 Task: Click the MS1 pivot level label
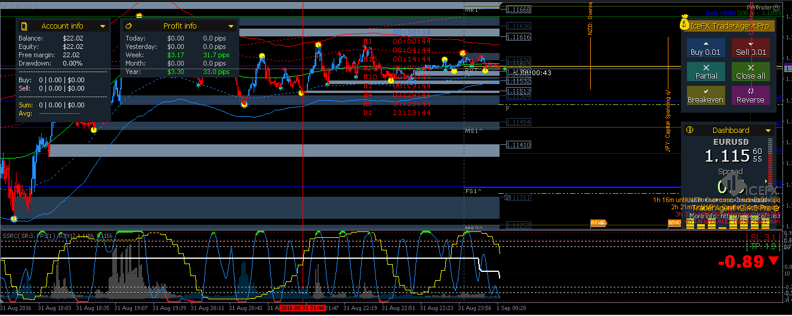tap(473, 131)
